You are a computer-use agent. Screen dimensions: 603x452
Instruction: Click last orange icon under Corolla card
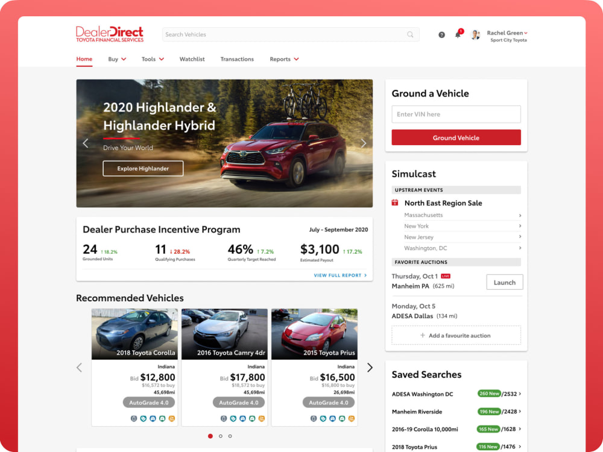pos(171,419)
